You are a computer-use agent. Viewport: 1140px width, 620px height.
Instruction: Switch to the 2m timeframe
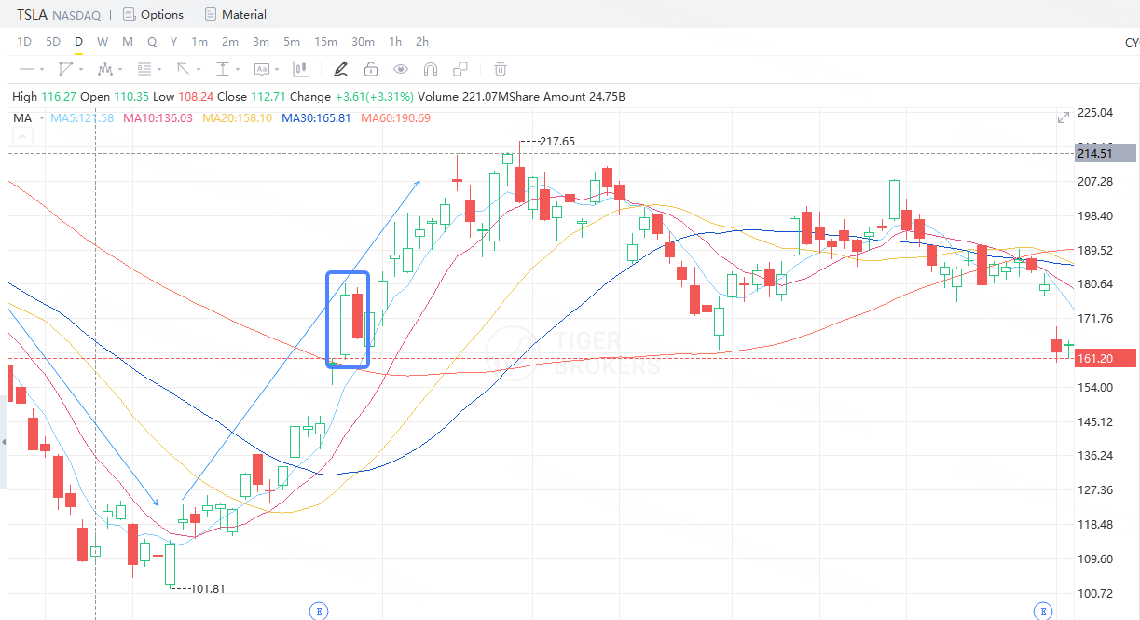click(230, 42)
